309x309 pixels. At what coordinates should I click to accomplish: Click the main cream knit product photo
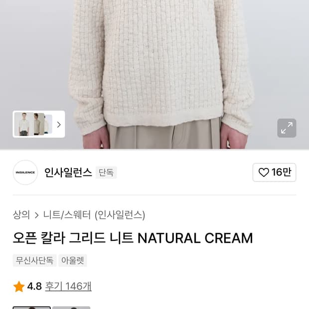(x=159, y=65)
